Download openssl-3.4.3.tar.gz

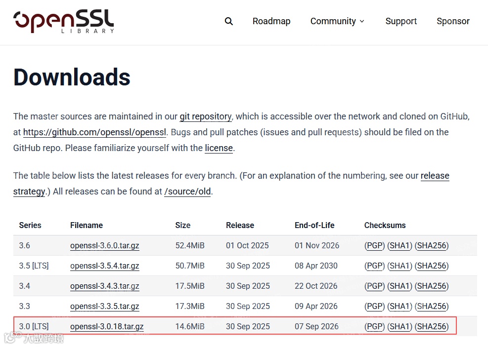105,286
